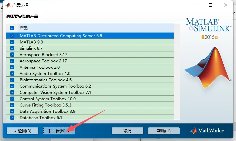Maximize the 产品选择 installer window
The height and width of the screenshot is (141, 236).
(210, 5)
